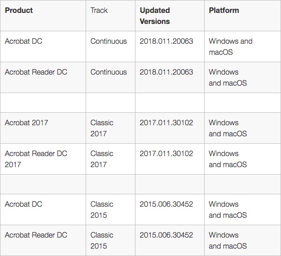Click version 2018.011.20063 for Acrobat Reader DC

166,72
